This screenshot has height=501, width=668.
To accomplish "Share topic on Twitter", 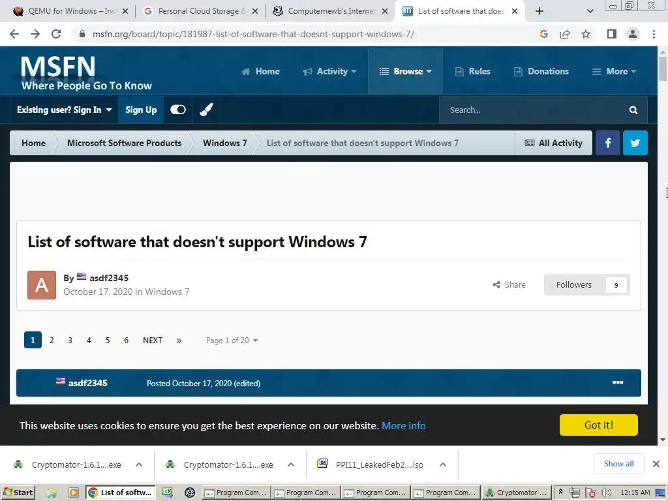I will [x=635, y=143].
